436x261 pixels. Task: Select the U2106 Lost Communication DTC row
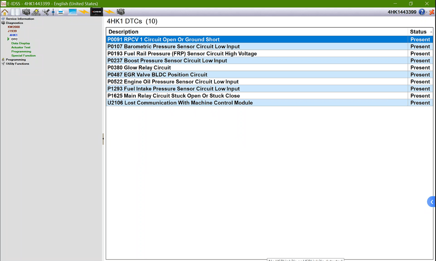180,103
